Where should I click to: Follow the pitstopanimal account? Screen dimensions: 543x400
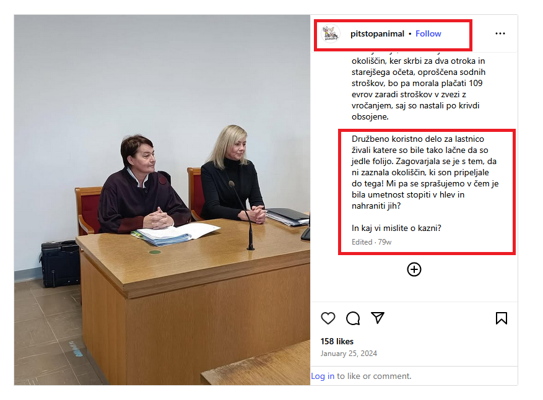point(428,33)
